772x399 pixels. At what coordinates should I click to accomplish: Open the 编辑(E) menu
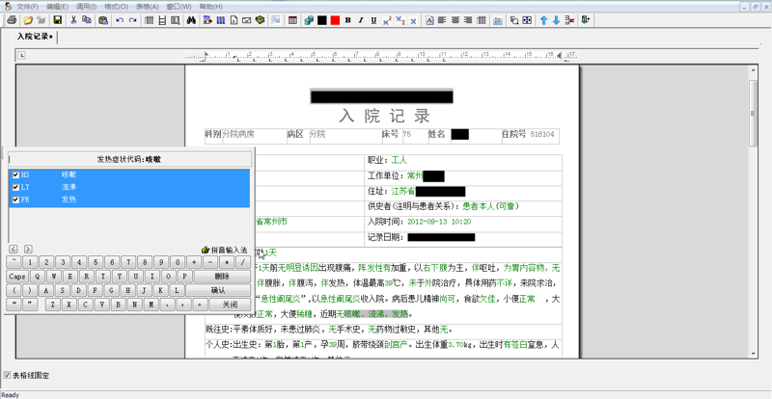(x=57, y=7)
